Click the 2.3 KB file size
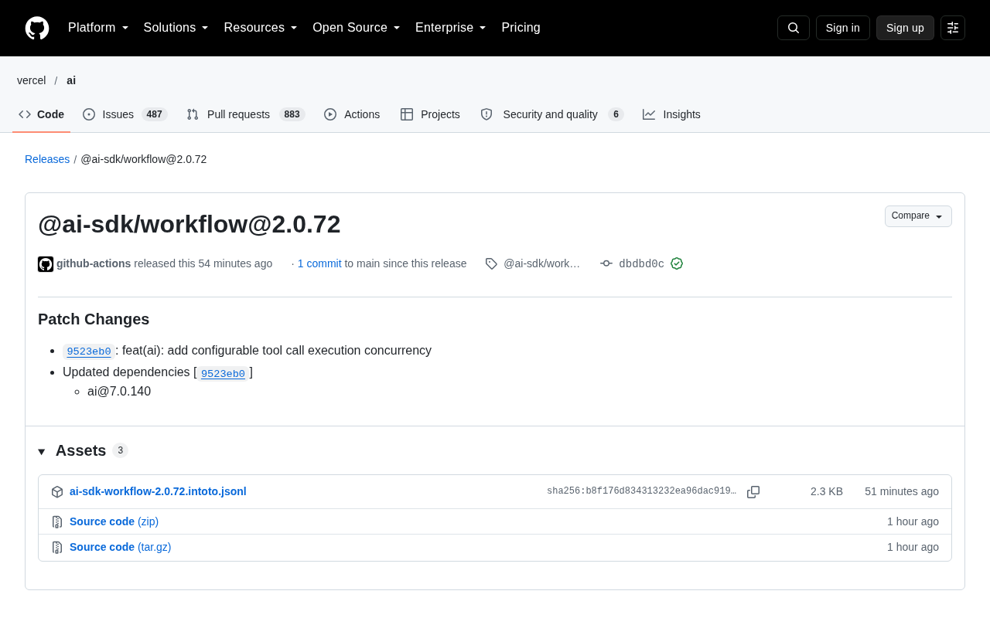Image resolution: width=990 pixels, height=618 pixels. point(827,491)
